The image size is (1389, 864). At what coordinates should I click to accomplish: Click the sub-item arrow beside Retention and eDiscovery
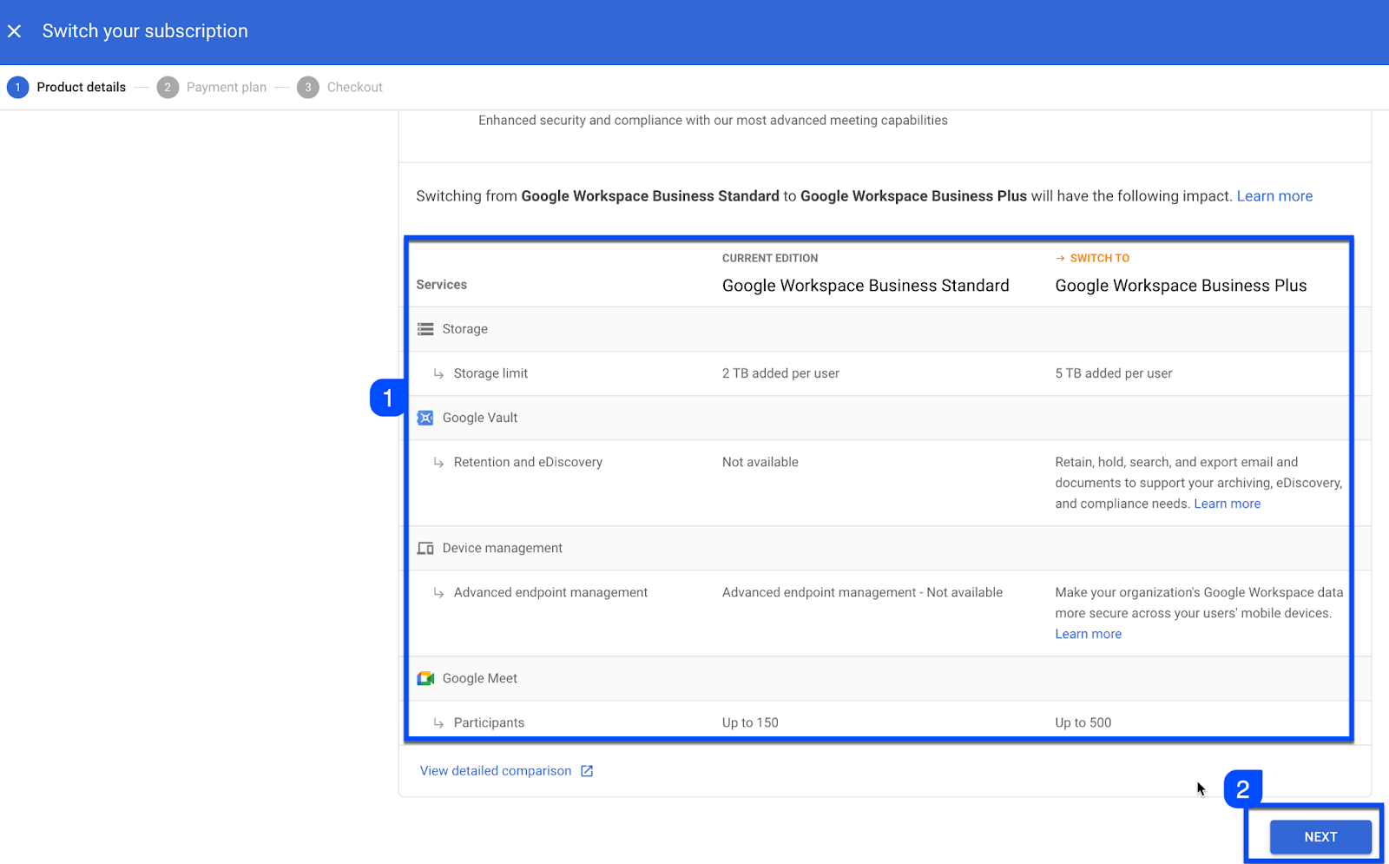tap(438, 463)
